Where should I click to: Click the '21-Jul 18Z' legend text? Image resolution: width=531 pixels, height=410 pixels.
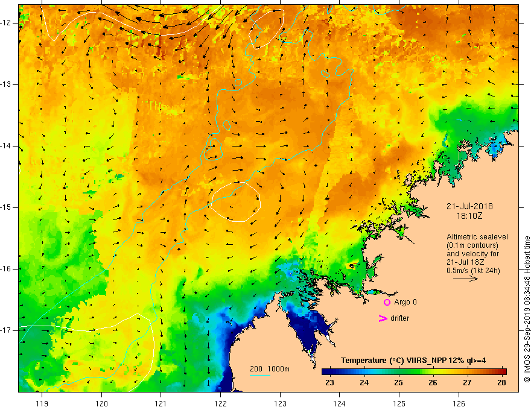point(465,262)
